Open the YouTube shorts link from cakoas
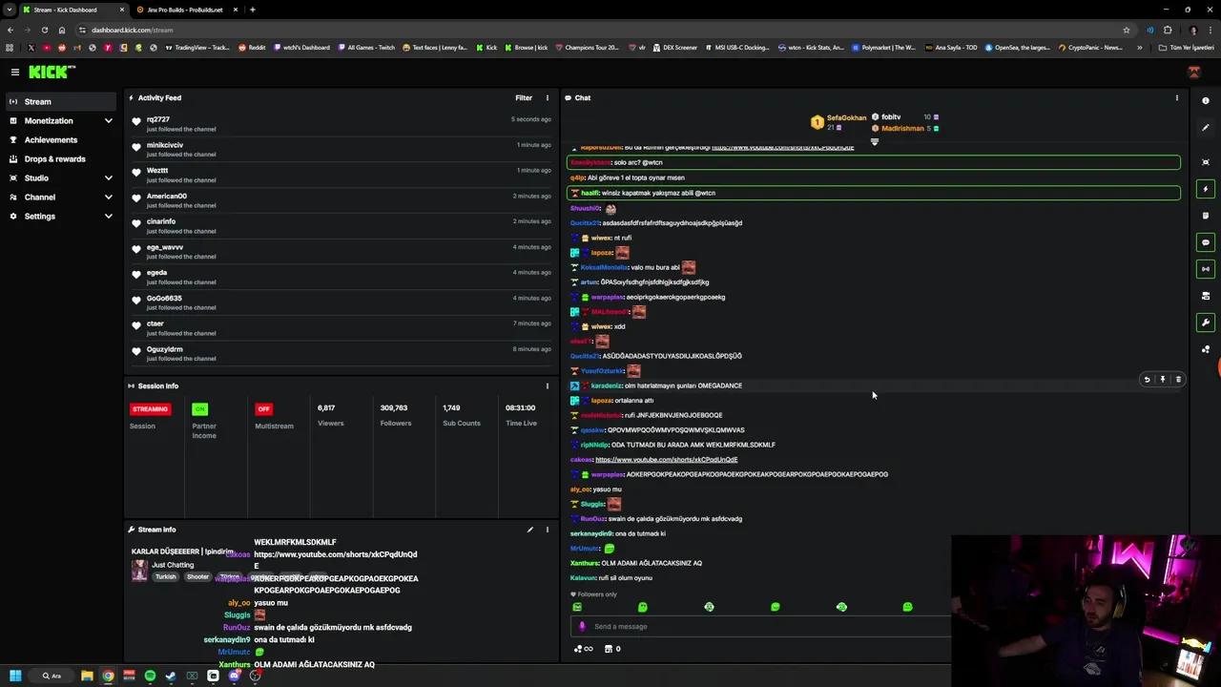Screen dimensions: 1221x687 [x=666, y=460]
